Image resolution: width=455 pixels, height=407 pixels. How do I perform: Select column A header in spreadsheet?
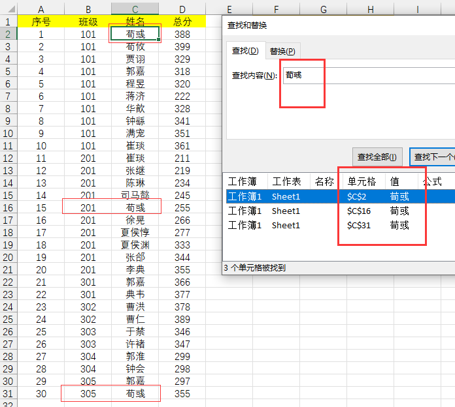pyautogui.click(x=41, y=8)
